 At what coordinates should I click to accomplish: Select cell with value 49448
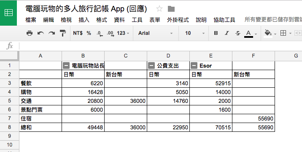tap(83, 127)
